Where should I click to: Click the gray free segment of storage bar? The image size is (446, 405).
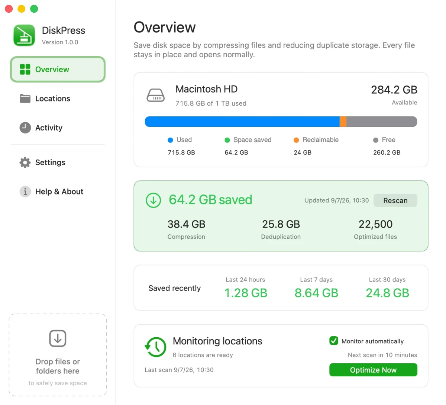tap(382, 122)
